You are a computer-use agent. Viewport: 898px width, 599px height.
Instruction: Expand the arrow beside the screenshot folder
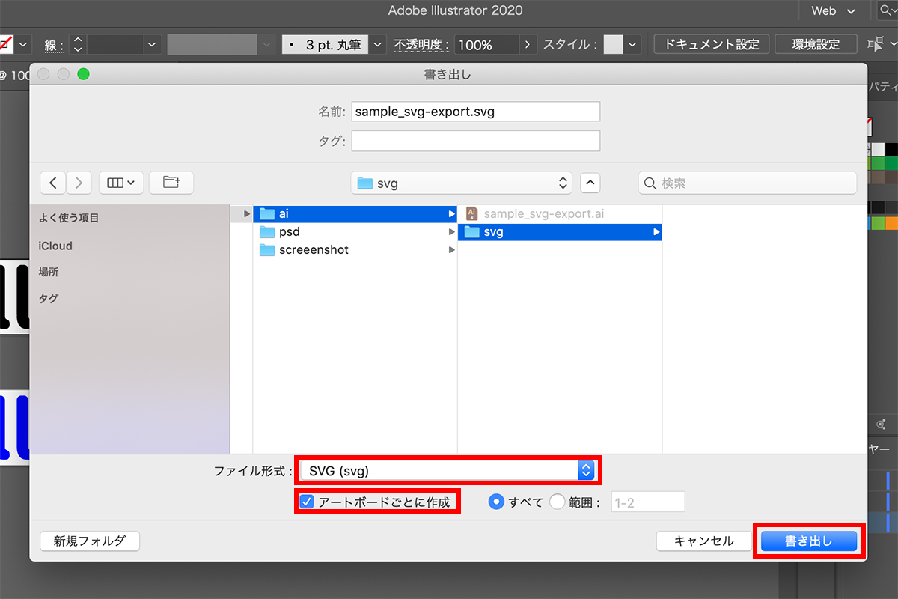451,250
